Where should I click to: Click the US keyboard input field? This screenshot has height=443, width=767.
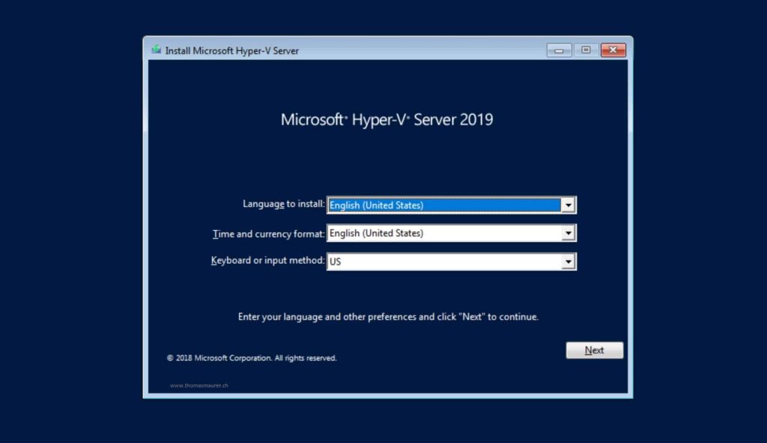442,261
